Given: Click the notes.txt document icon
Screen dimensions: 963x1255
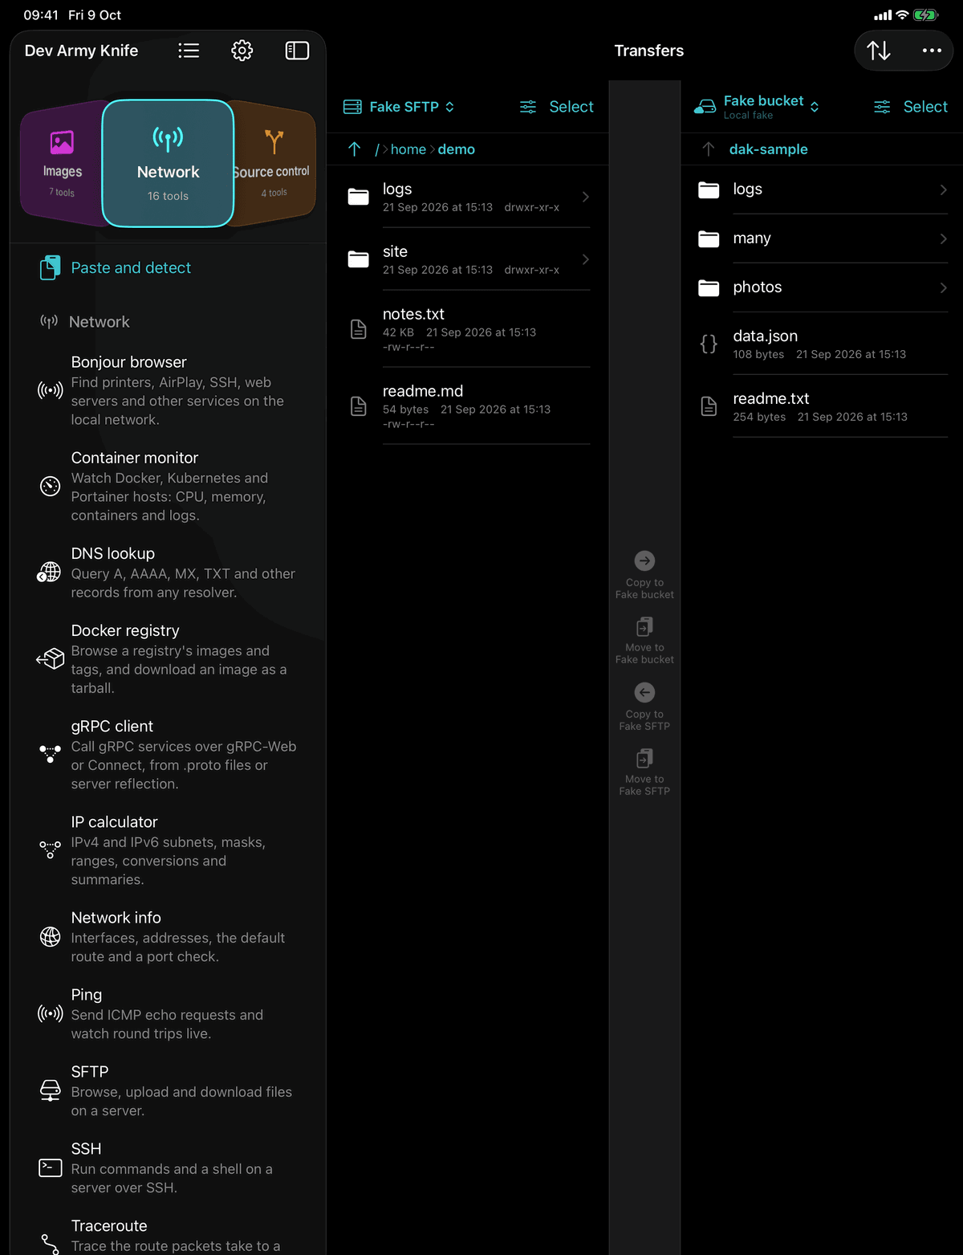Looking at the screenshot, I should pyautogui.click(x=359, y=329).
